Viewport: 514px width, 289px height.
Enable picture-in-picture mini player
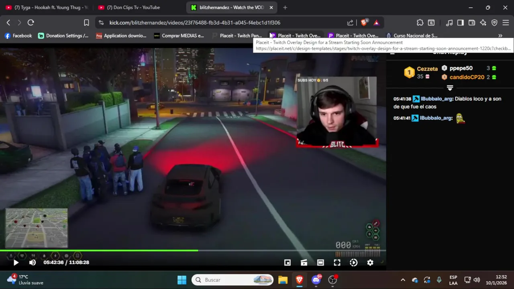coord(288,263)
